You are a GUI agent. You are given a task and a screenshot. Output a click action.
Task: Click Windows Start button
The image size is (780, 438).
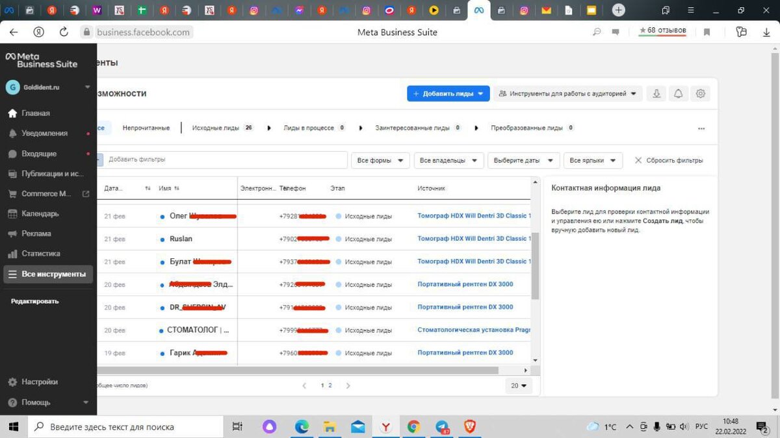click(13, 427)
